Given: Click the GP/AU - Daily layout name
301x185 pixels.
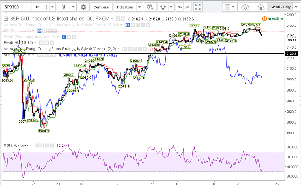Looking at the screenshot, I should (x=280, y=7).
